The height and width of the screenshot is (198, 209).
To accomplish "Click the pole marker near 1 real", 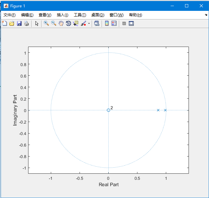I will [x=165, y=110].
